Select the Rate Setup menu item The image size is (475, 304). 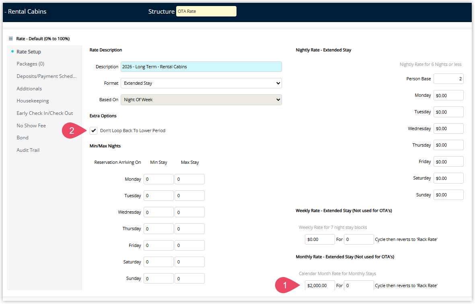point(29,52)
